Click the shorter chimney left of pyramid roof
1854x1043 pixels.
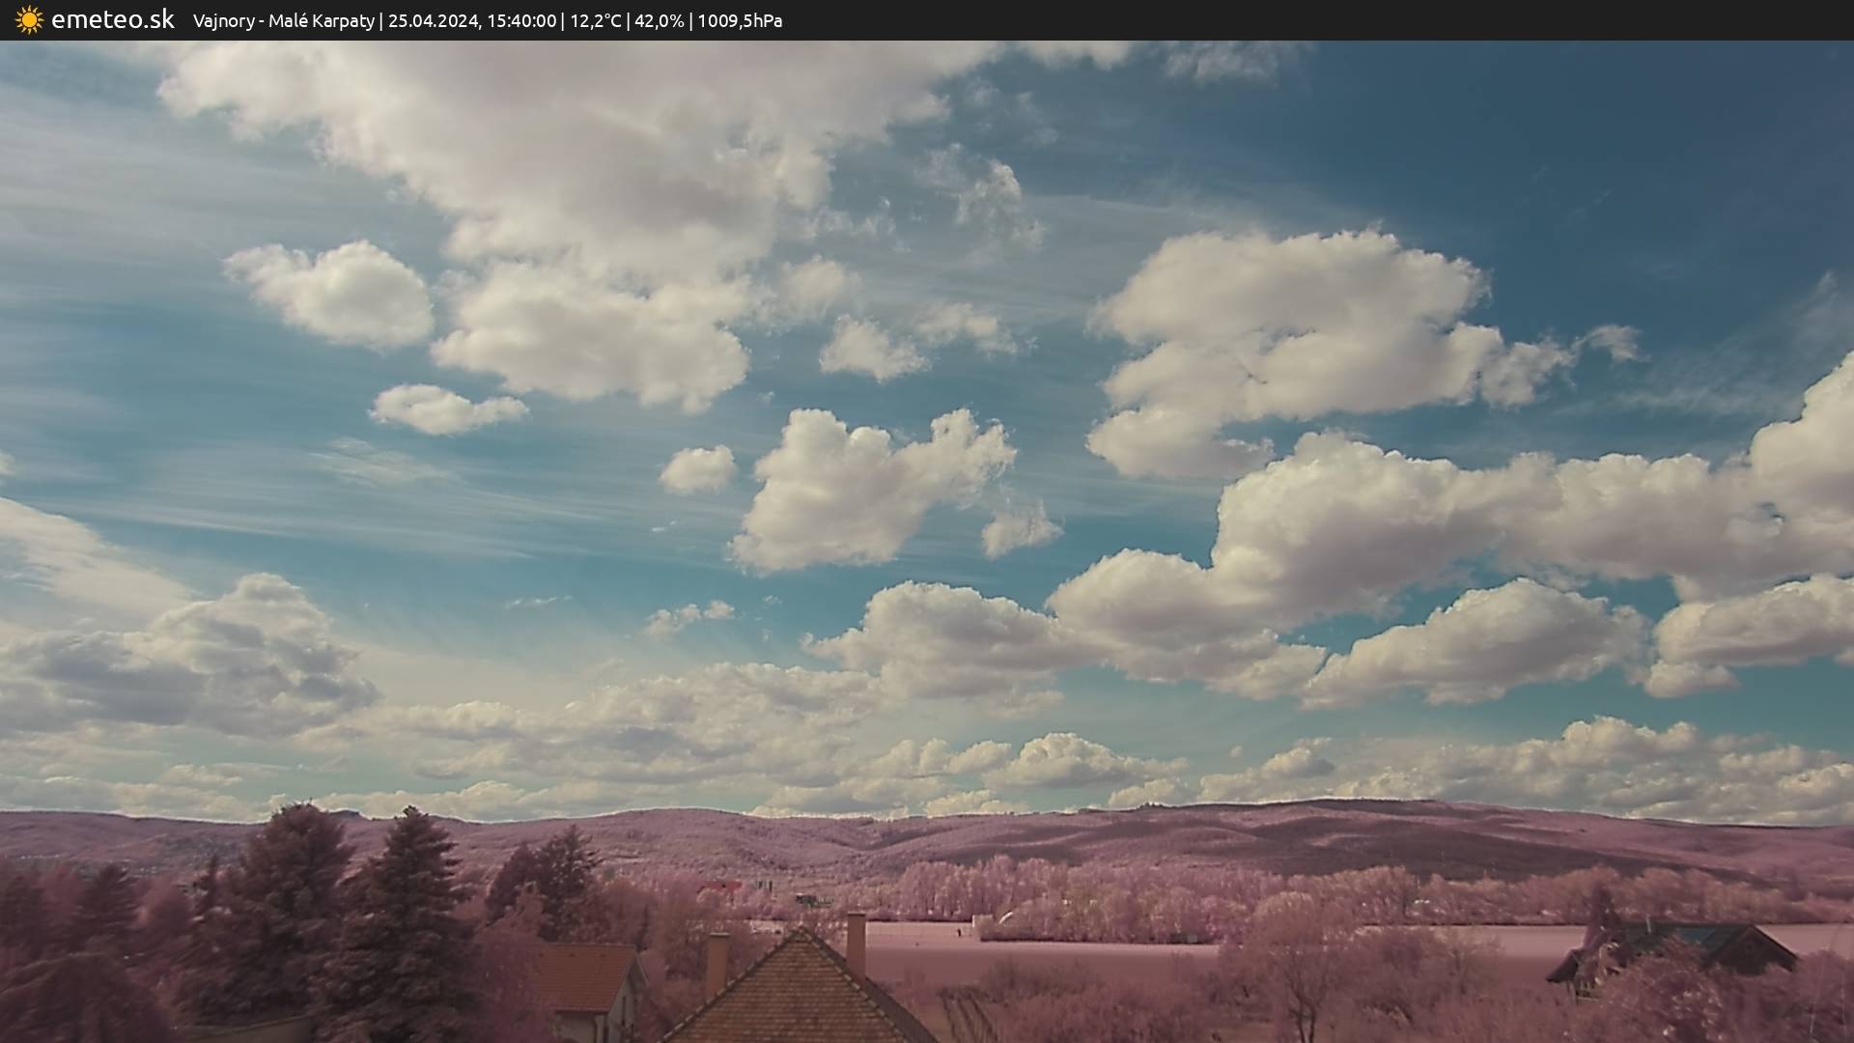[x=717, y=963]
